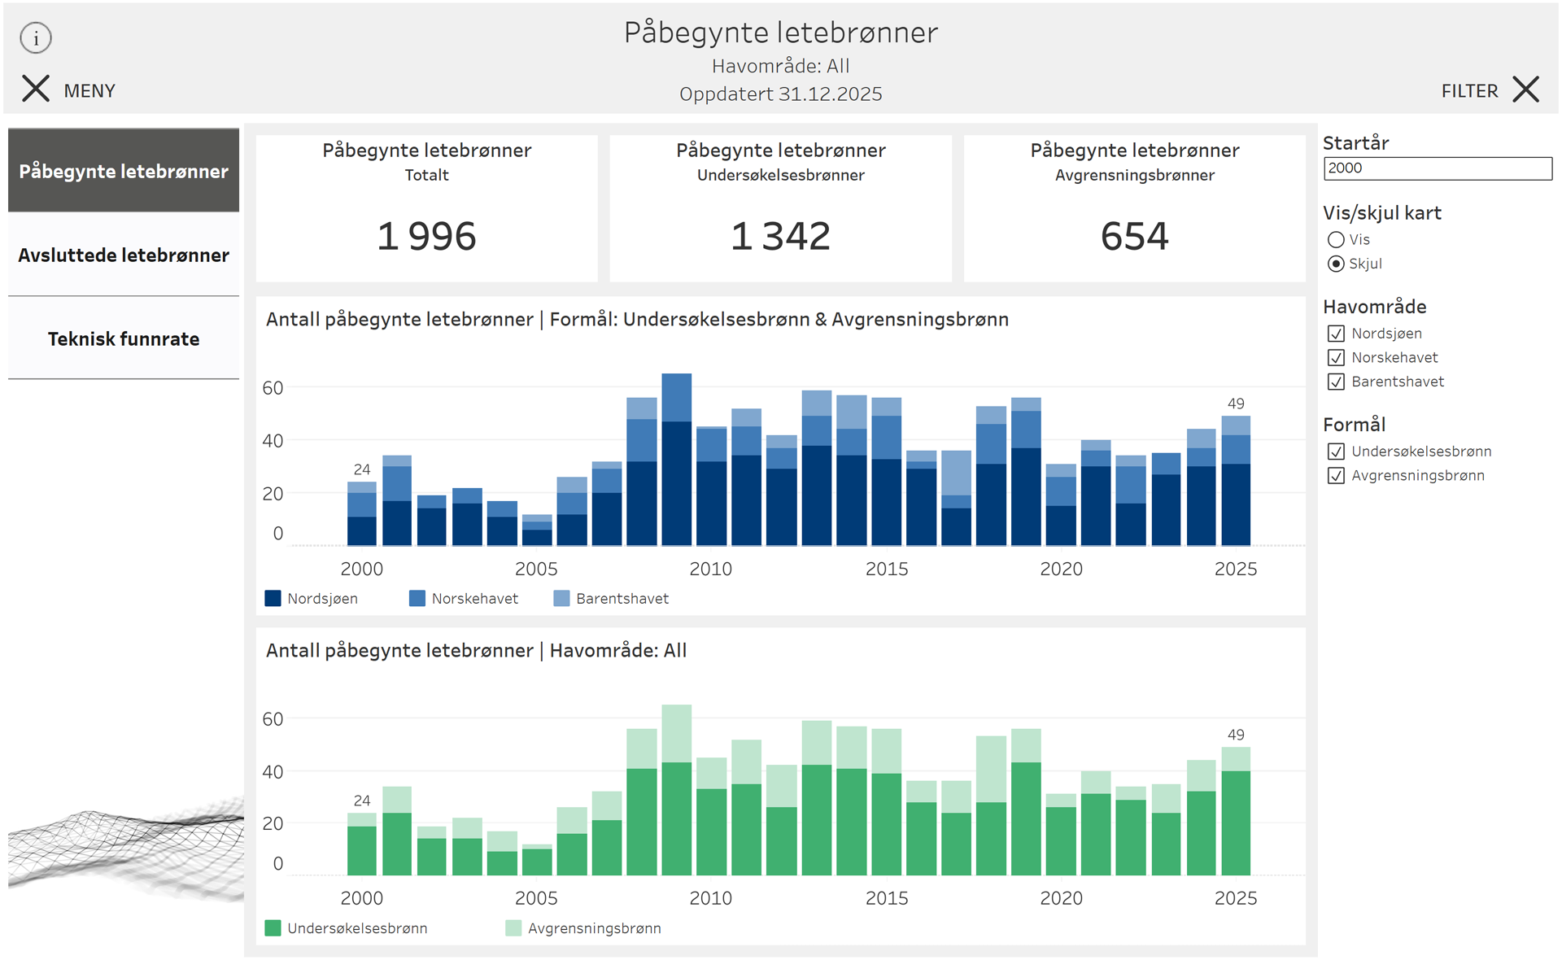The image size is (1562, 960).
Task: Click the Avgrensningsbrønn light green legend swatch
Action: point(513,928)
